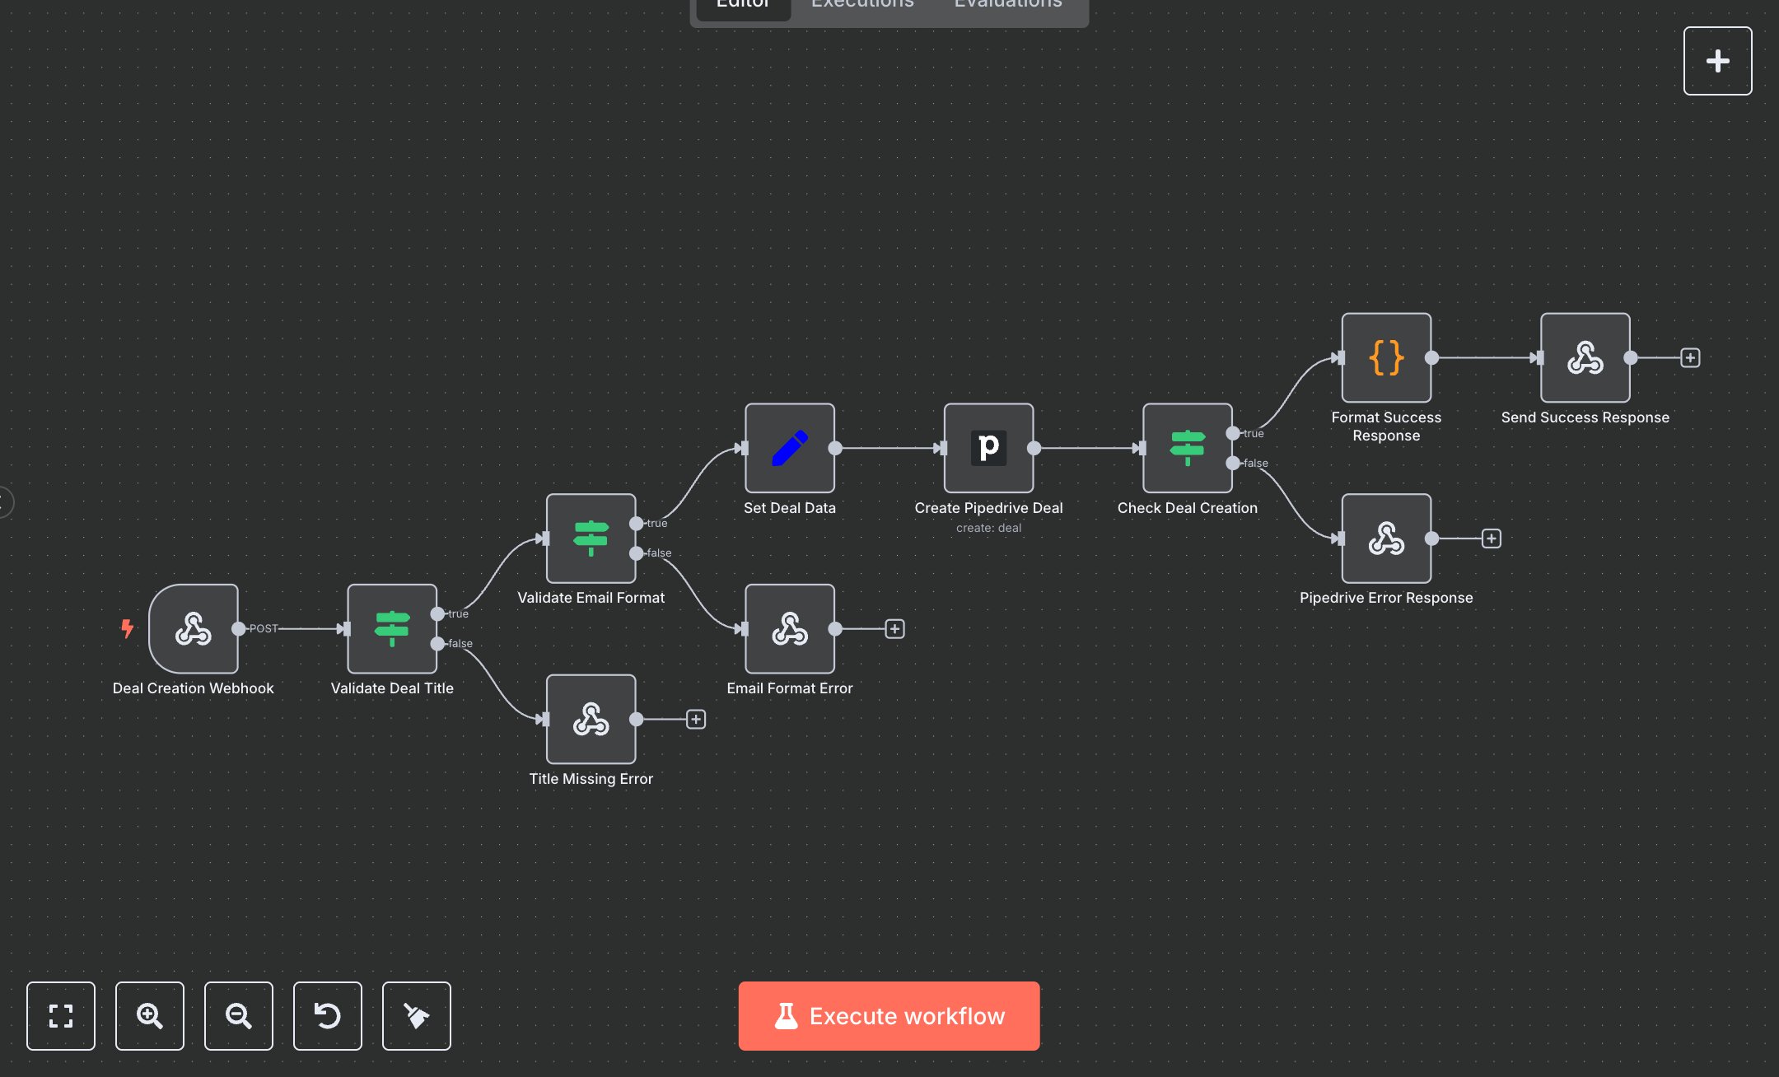Select the Send Success Response node
The image size is (1779, 1077).
point(1584,358)
